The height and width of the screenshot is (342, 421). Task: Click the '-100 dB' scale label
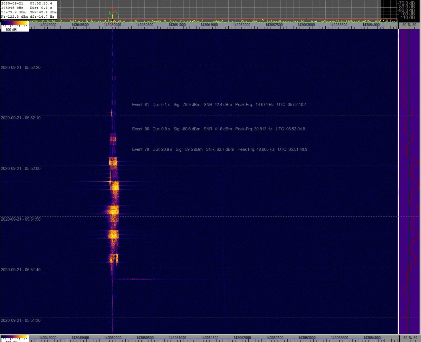(x=11, y=29)
